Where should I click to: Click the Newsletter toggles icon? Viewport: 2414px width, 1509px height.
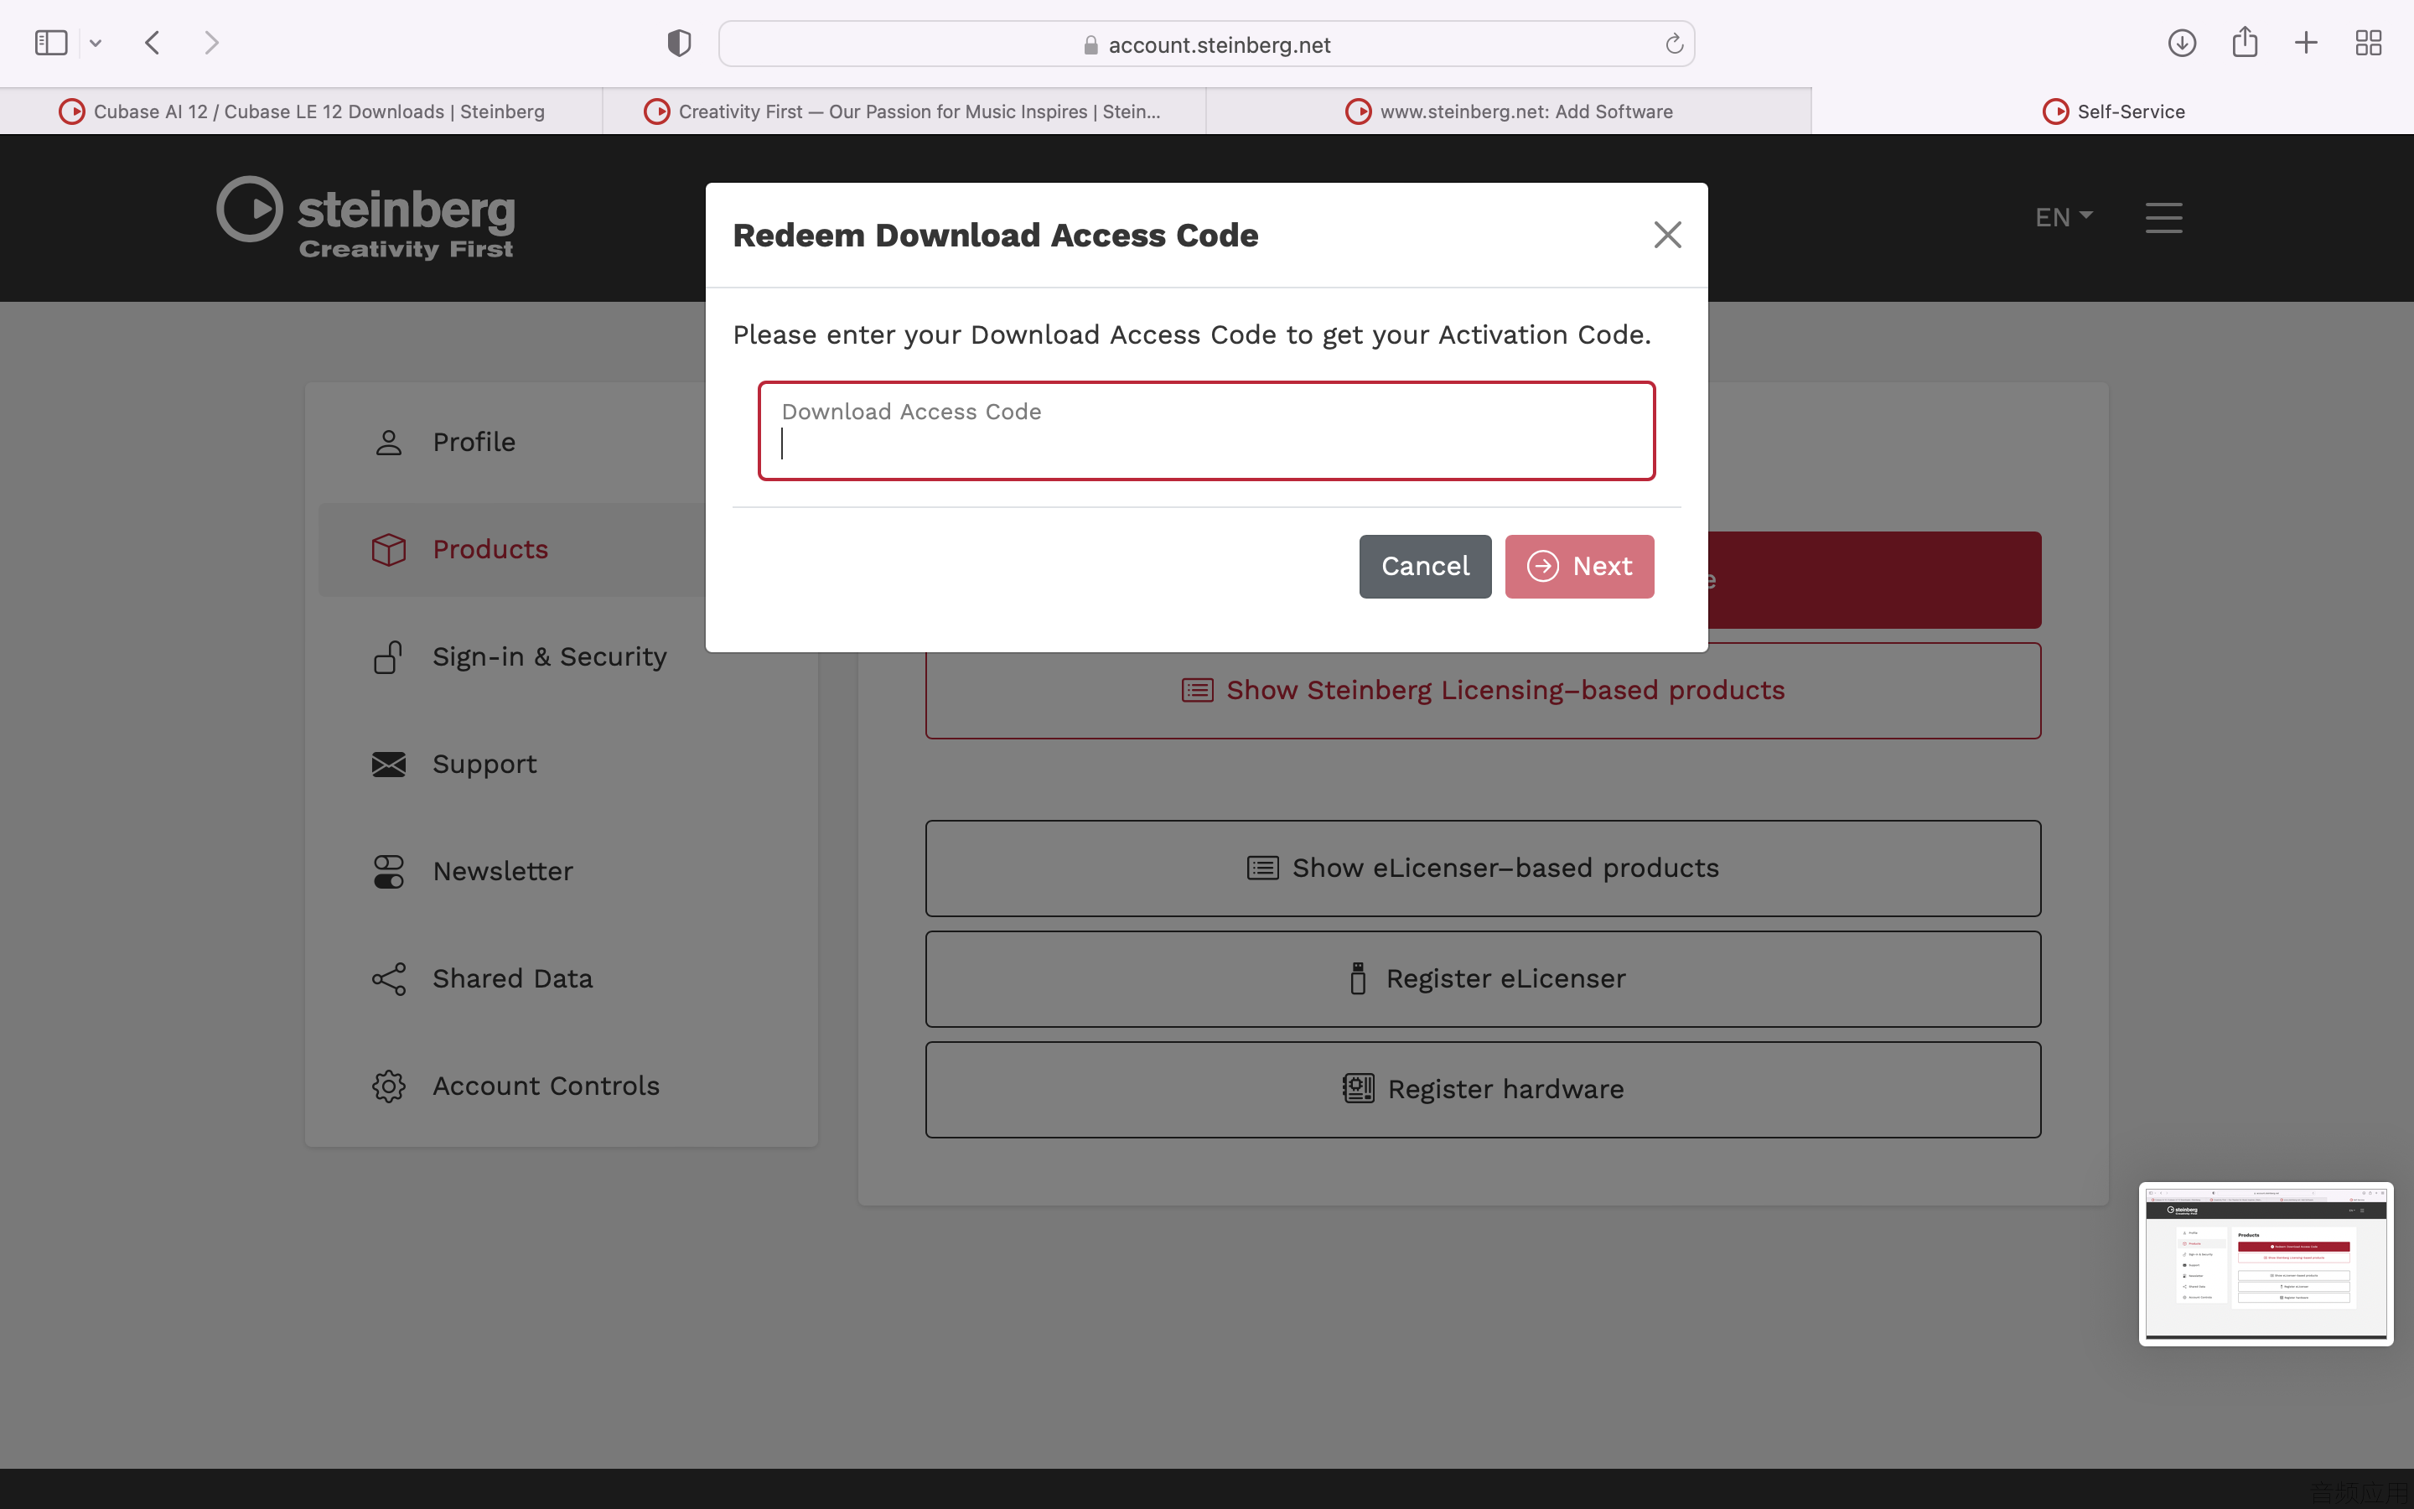pyautogui.click(x=388, y=871)
